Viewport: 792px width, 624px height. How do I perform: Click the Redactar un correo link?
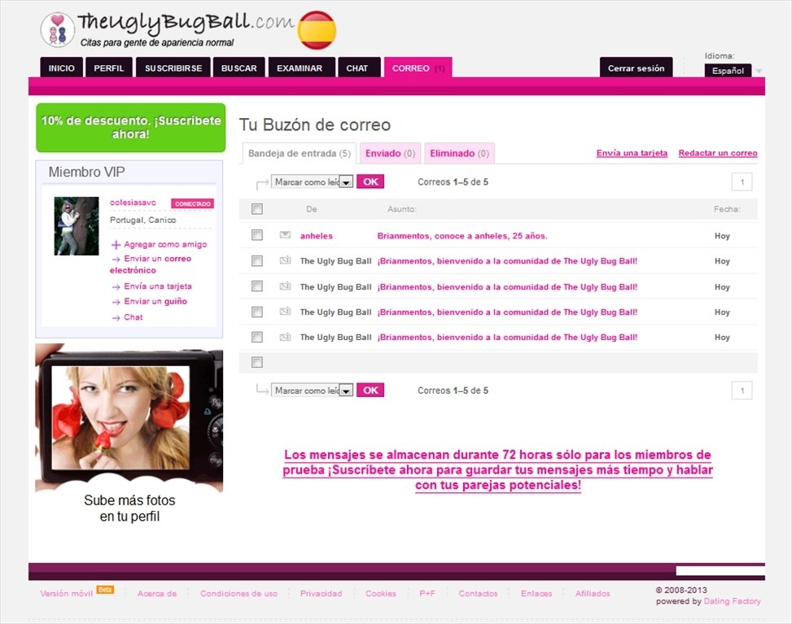(x=718, y=153)
